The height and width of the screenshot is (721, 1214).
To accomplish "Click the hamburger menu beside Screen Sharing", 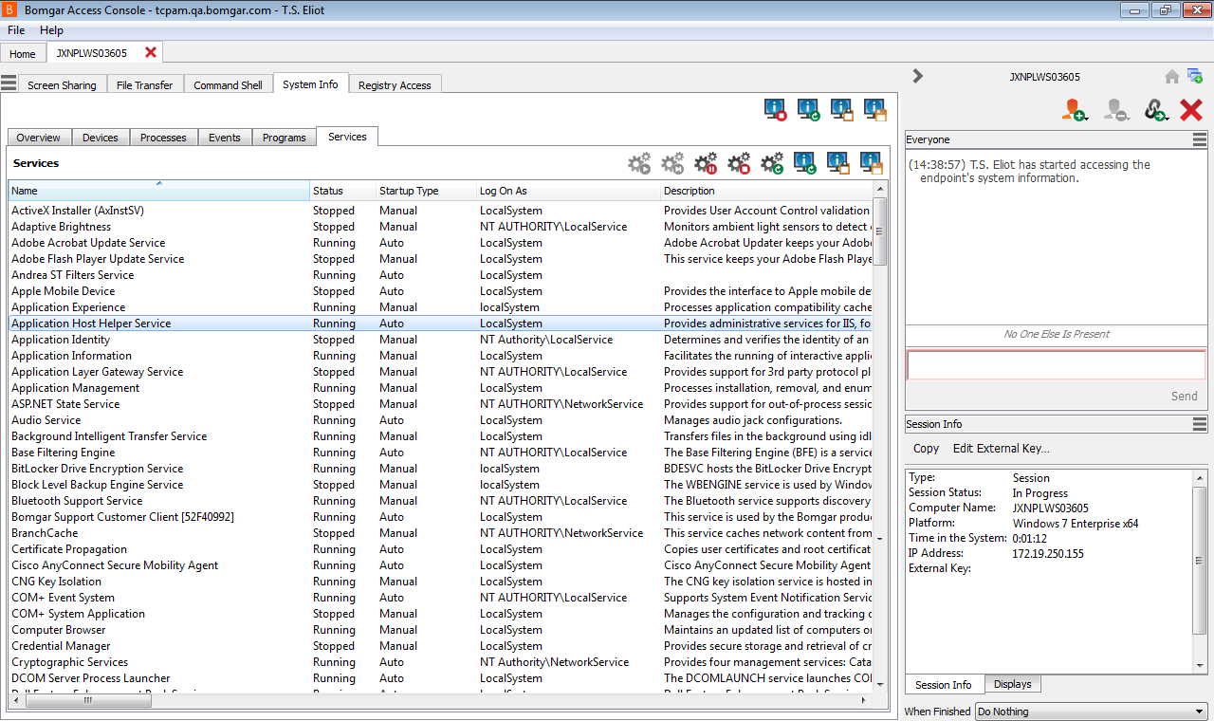I will click(x=9, y=83).
